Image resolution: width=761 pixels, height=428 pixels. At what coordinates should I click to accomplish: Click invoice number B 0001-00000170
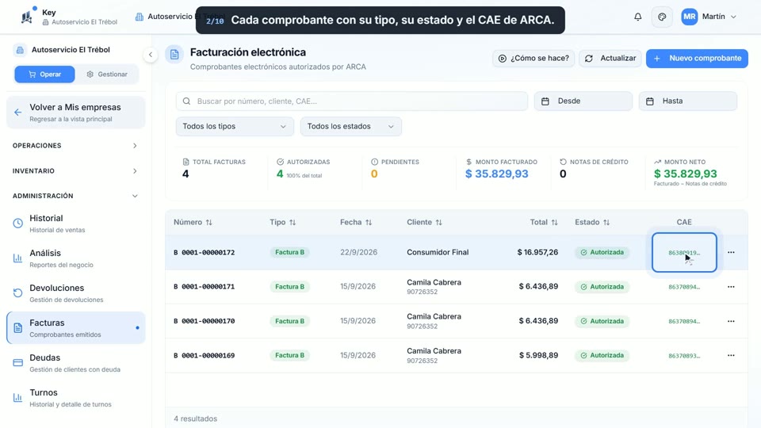[x=205, y=321]
